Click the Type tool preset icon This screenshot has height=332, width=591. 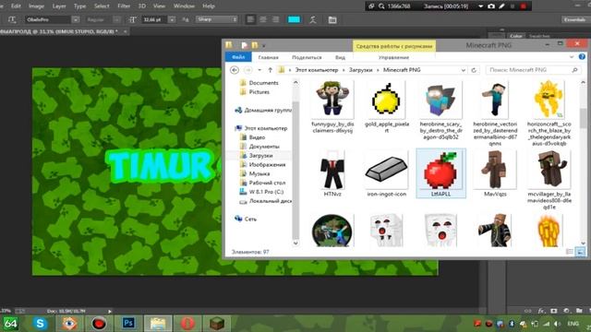coord(12,19)
